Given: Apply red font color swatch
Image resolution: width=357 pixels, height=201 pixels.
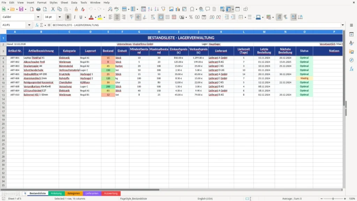Looking at the screenshot, I should click(x=91, y=17).
